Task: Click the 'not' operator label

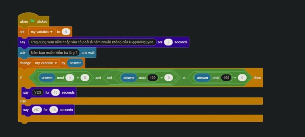Action: pos(110,78)
